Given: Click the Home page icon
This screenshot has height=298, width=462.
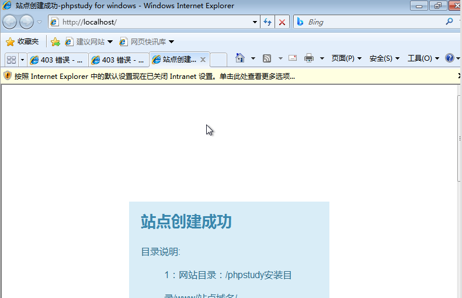Looking at the screenshot, I should pos(240,58).
